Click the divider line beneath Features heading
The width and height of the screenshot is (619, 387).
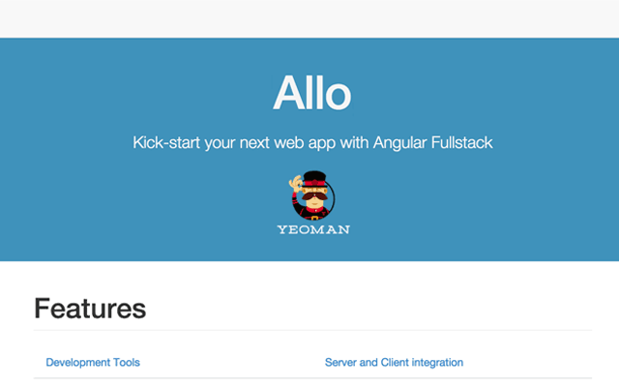tap(312, 330)
